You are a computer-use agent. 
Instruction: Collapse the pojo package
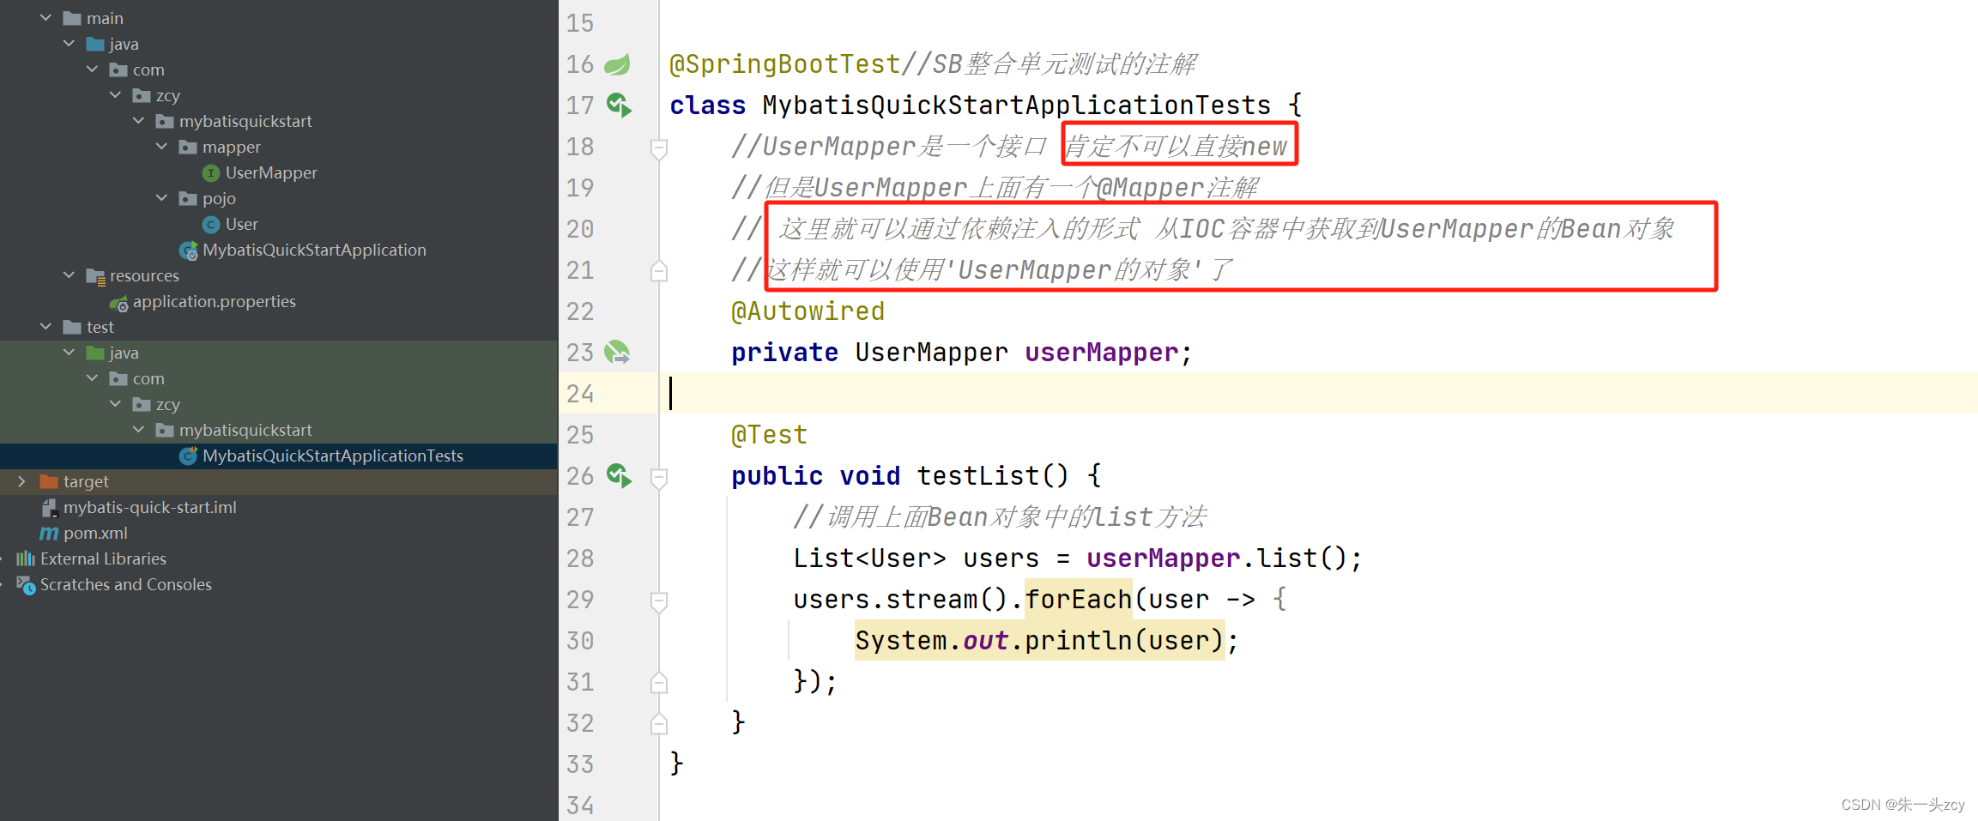coord(161,198)
